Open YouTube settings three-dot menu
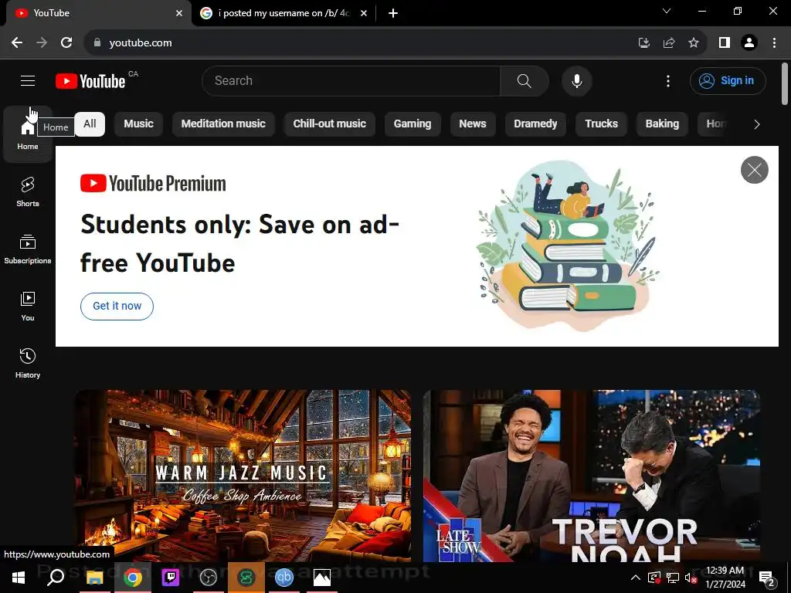The width and height of the screenshot is (791, 593). point(668,80)
